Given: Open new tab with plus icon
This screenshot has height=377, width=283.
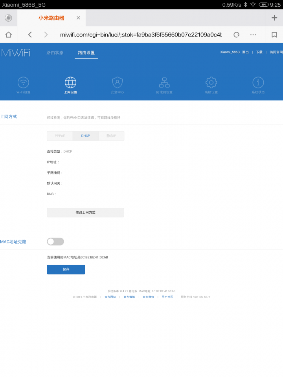Looking at the screenshot, I should [x=274, y=18].
